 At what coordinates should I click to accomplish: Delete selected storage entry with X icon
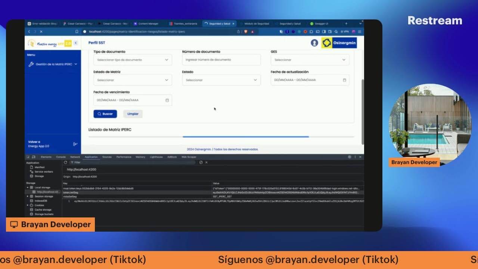[207, 163]
